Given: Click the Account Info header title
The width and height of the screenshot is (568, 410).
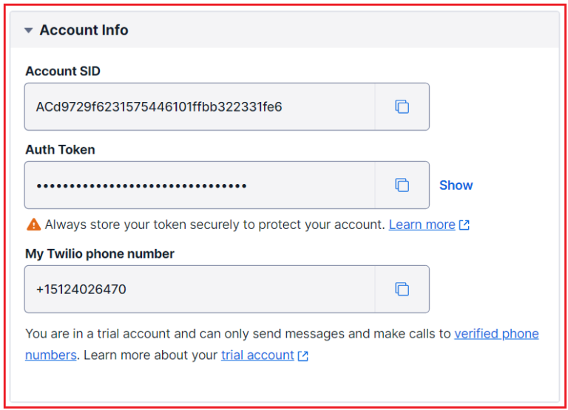Looking at the screenshot, I should coord(84,30).
